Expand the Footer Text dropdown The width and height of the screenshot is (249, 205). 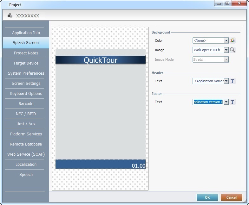[x=226, y=102]
